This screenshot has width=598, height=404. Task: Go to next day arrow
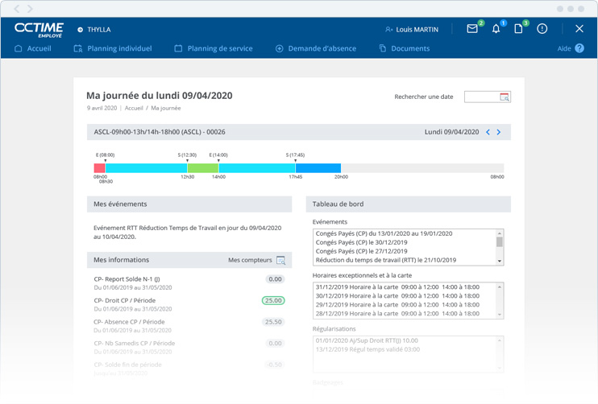[x=499, y=132]
